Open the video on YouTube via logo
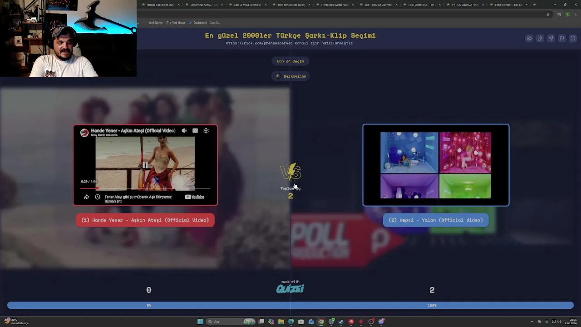Image resolution: width=581 pixels, height=327 pixels. (195, 197)
